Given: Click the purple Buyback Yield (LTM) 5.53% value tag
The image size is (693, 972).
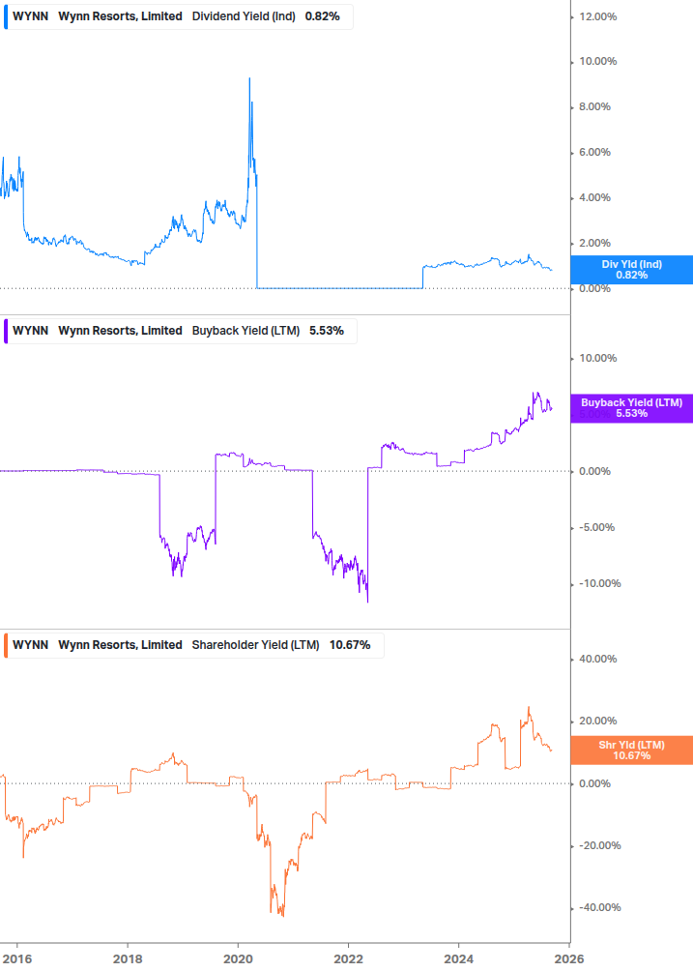Looking at the screenshot, I should tap(632, 408).
